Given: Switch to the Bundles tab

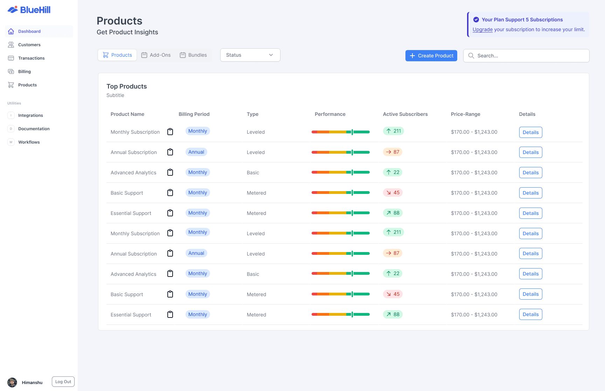Looking at the screenshot, I should (193, 55).
